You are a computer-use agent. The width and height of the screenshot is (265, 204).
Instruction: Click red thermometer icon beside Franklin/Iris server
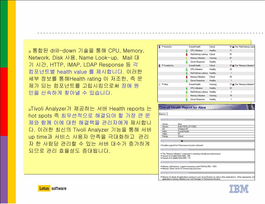click(159, 66)
